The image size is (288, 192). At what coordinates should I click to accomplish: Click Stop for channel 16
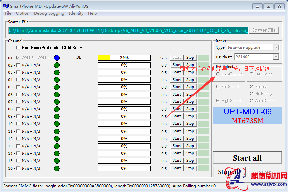tap(190, 168)
